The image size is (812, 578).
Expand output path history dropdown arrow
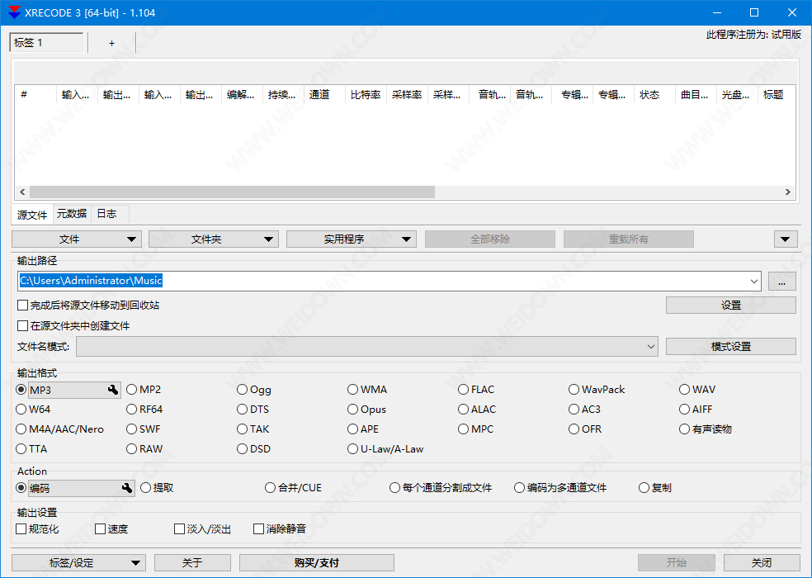click(x=754, y=281)
